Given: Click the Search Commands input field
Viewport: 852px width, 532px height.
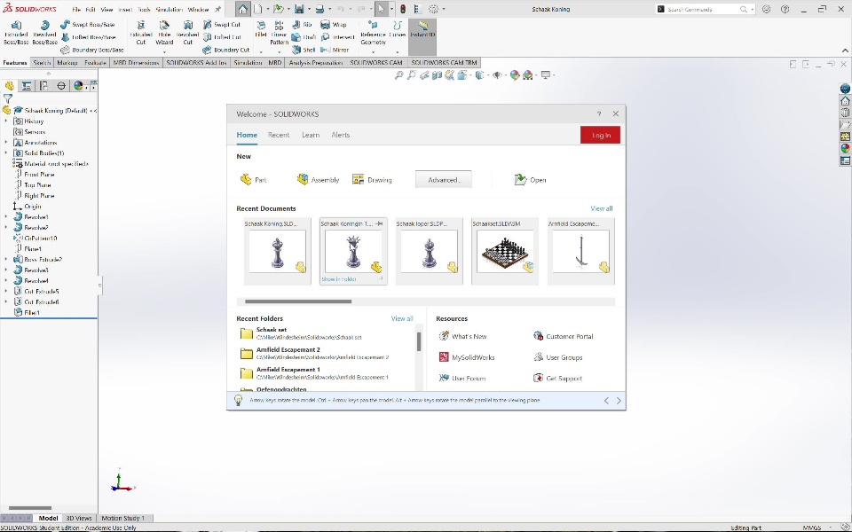Looking at the screenshot, I should click(x=702, y=9).
